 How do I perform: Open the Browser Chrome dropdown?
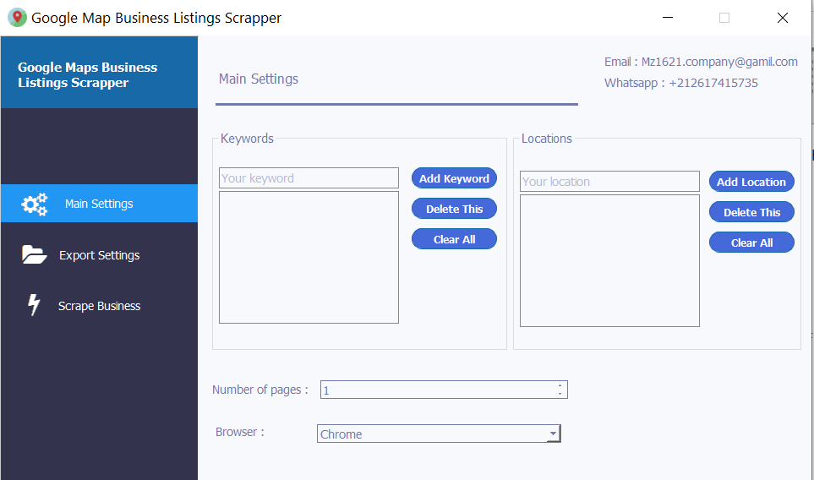(439, 434)
